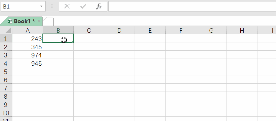This screenshot has height=121, width=276.
Task: Click into the formula bar input
Action: pos(192,6)
